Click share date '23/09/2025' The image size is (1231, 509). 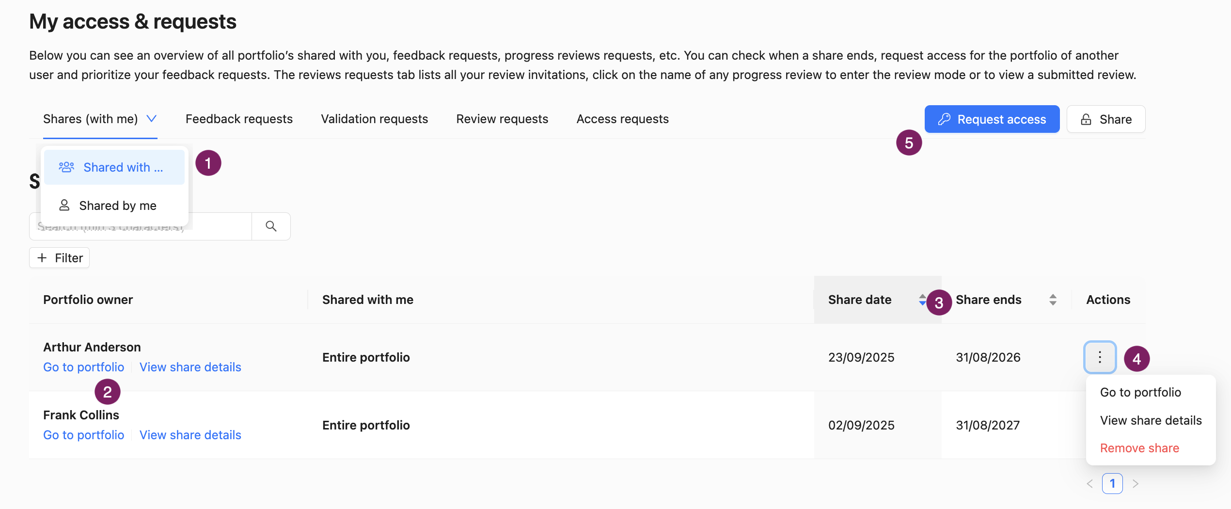[861, 357]
